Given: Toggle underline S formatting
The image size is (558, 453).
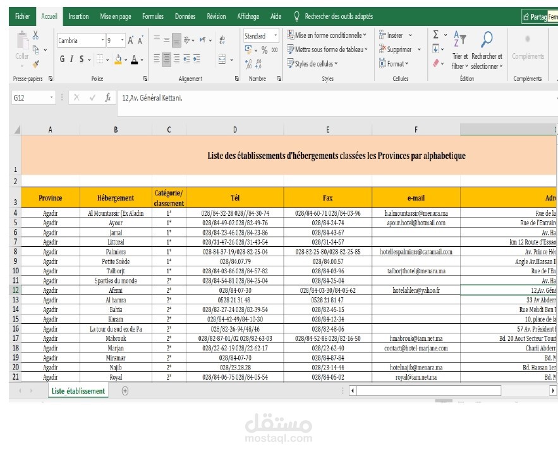Looking at the screenshot, I should (82, 59).
